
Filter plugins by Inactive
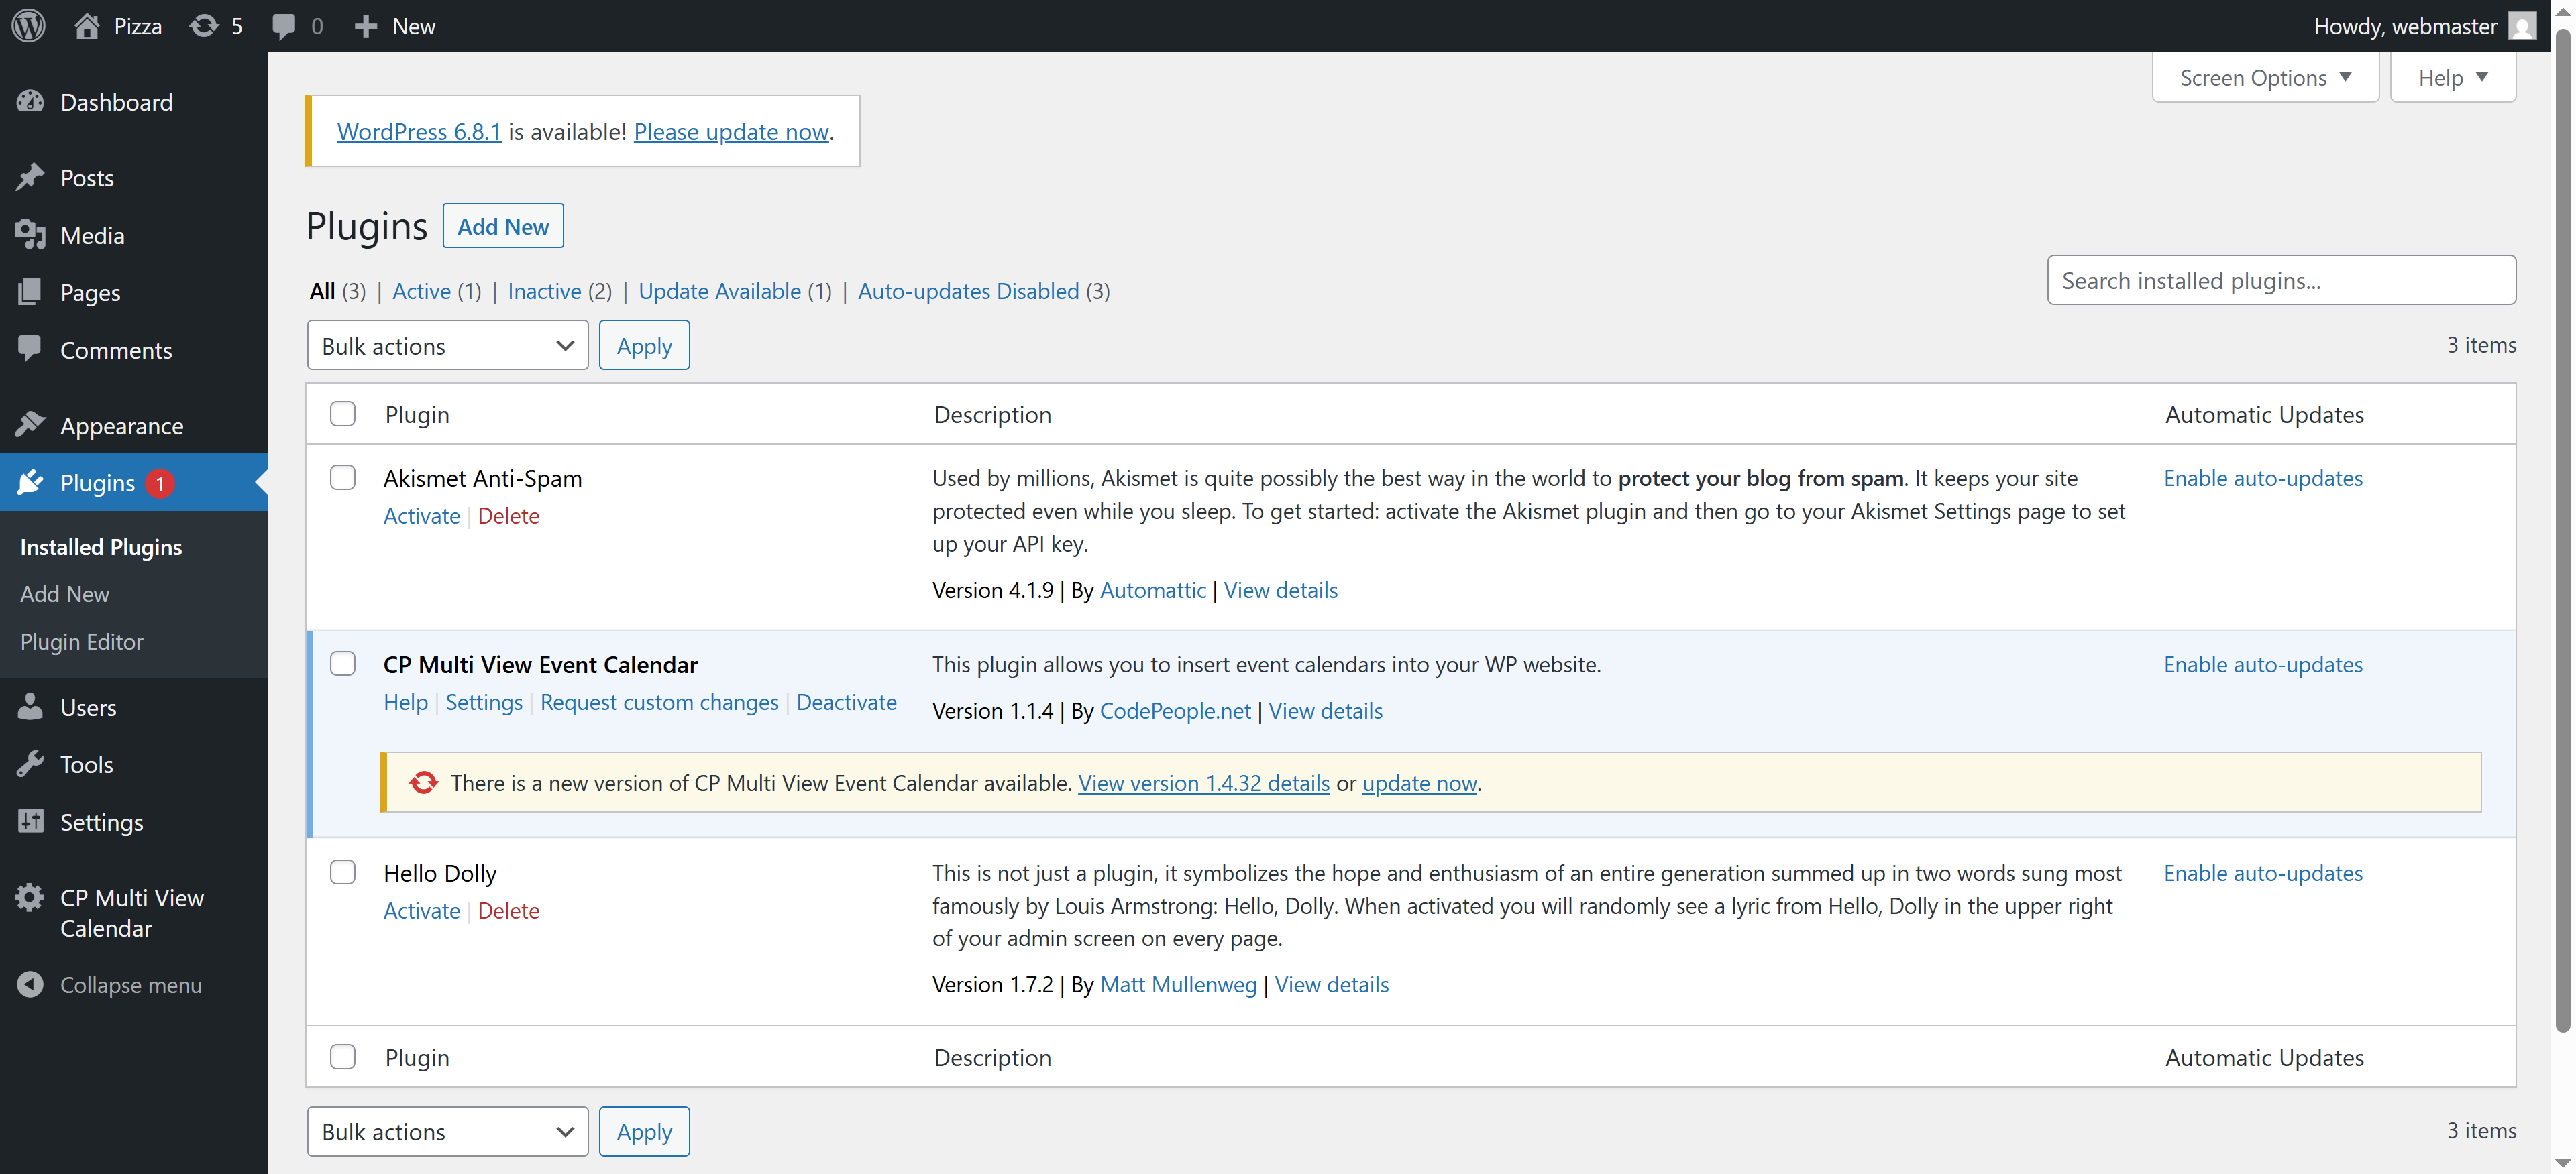[x=544, y=291]
